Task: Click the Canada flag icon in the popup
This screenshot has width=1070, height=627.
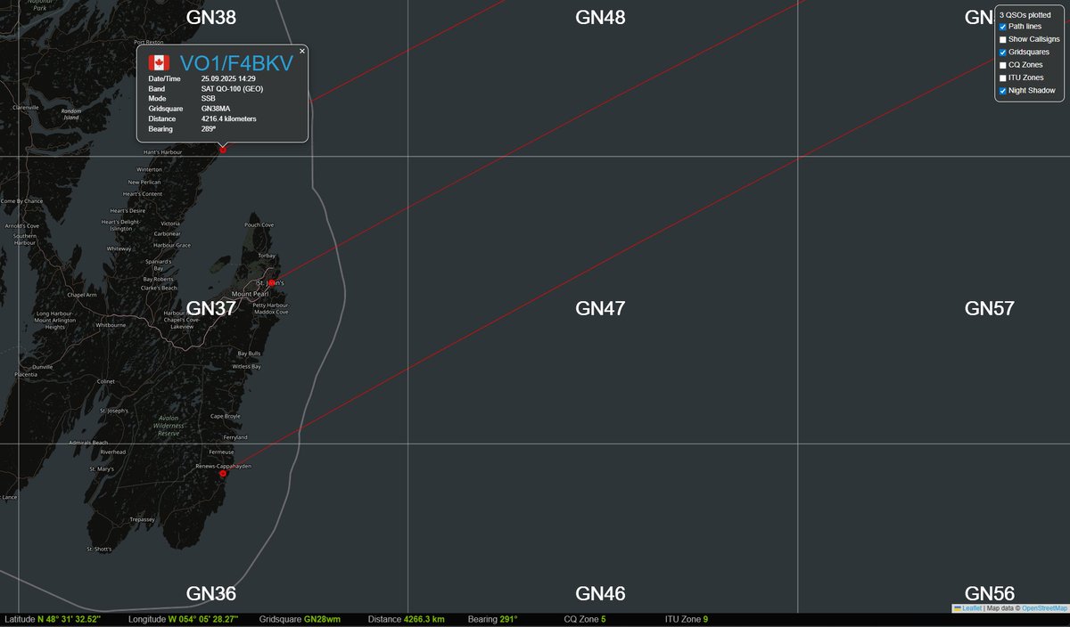Action: (159, 62)
